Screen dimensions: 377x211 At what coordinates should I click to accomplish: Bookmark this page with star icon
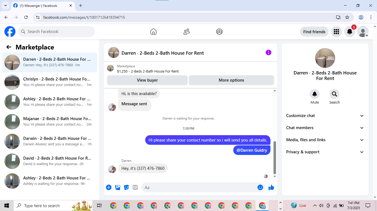coord(347,17)
